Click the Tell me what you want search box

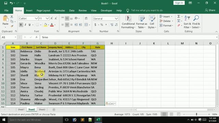[147, 11]
